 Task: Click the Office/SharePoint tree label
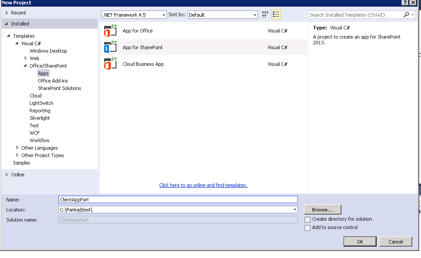pos(48,66)
